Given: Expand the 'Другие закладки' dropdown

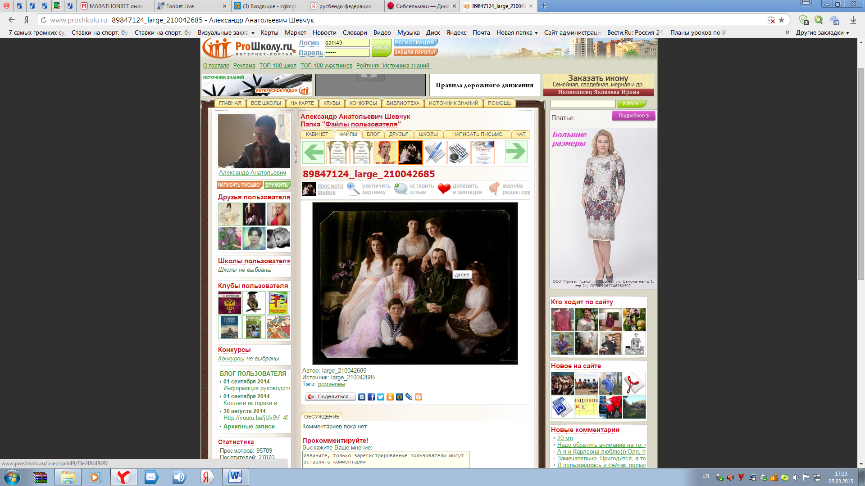Looking at the screenshot, I should click(x=822, y=32).
